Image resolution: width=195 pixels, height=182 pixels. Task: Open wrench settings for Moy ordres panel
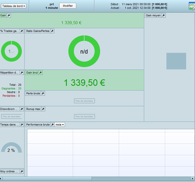(22, 171)
